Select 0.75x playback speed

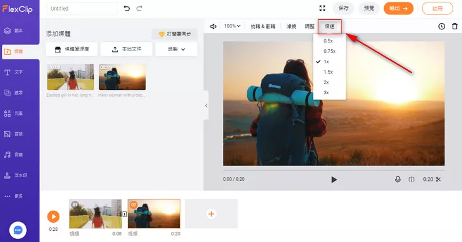click(330, 51)
